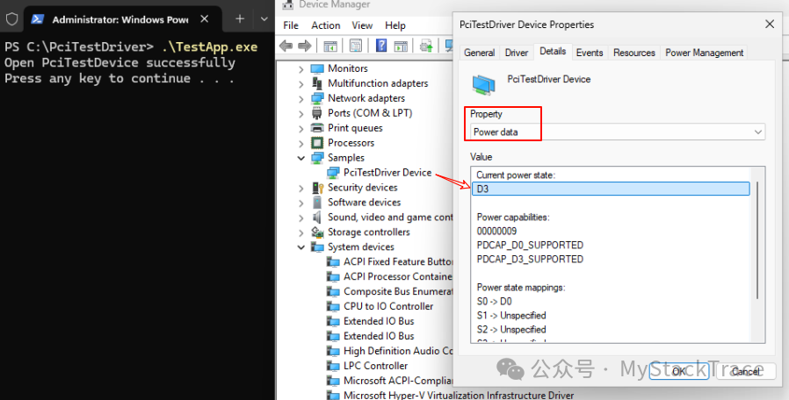
Task: Collapse the Samples category
Action: click(300, 158)
